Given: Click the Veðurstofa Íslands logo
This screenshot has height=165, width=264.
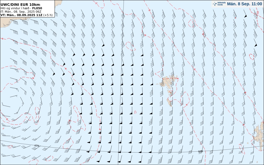Looking at the screenshot, I should pos(219,4).
